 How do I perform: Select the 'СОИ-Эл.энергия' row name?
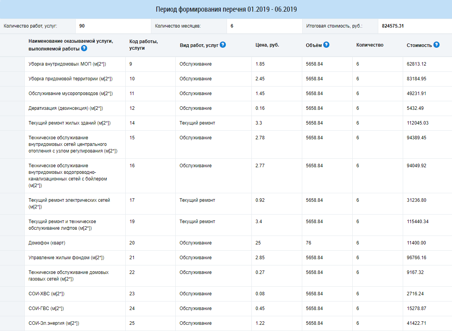54,323
